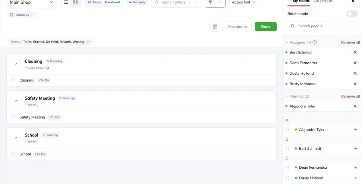Screen dimensions: 362x184
Task: Remove Rusty Mahaour from Assigned
Action: 355,84
